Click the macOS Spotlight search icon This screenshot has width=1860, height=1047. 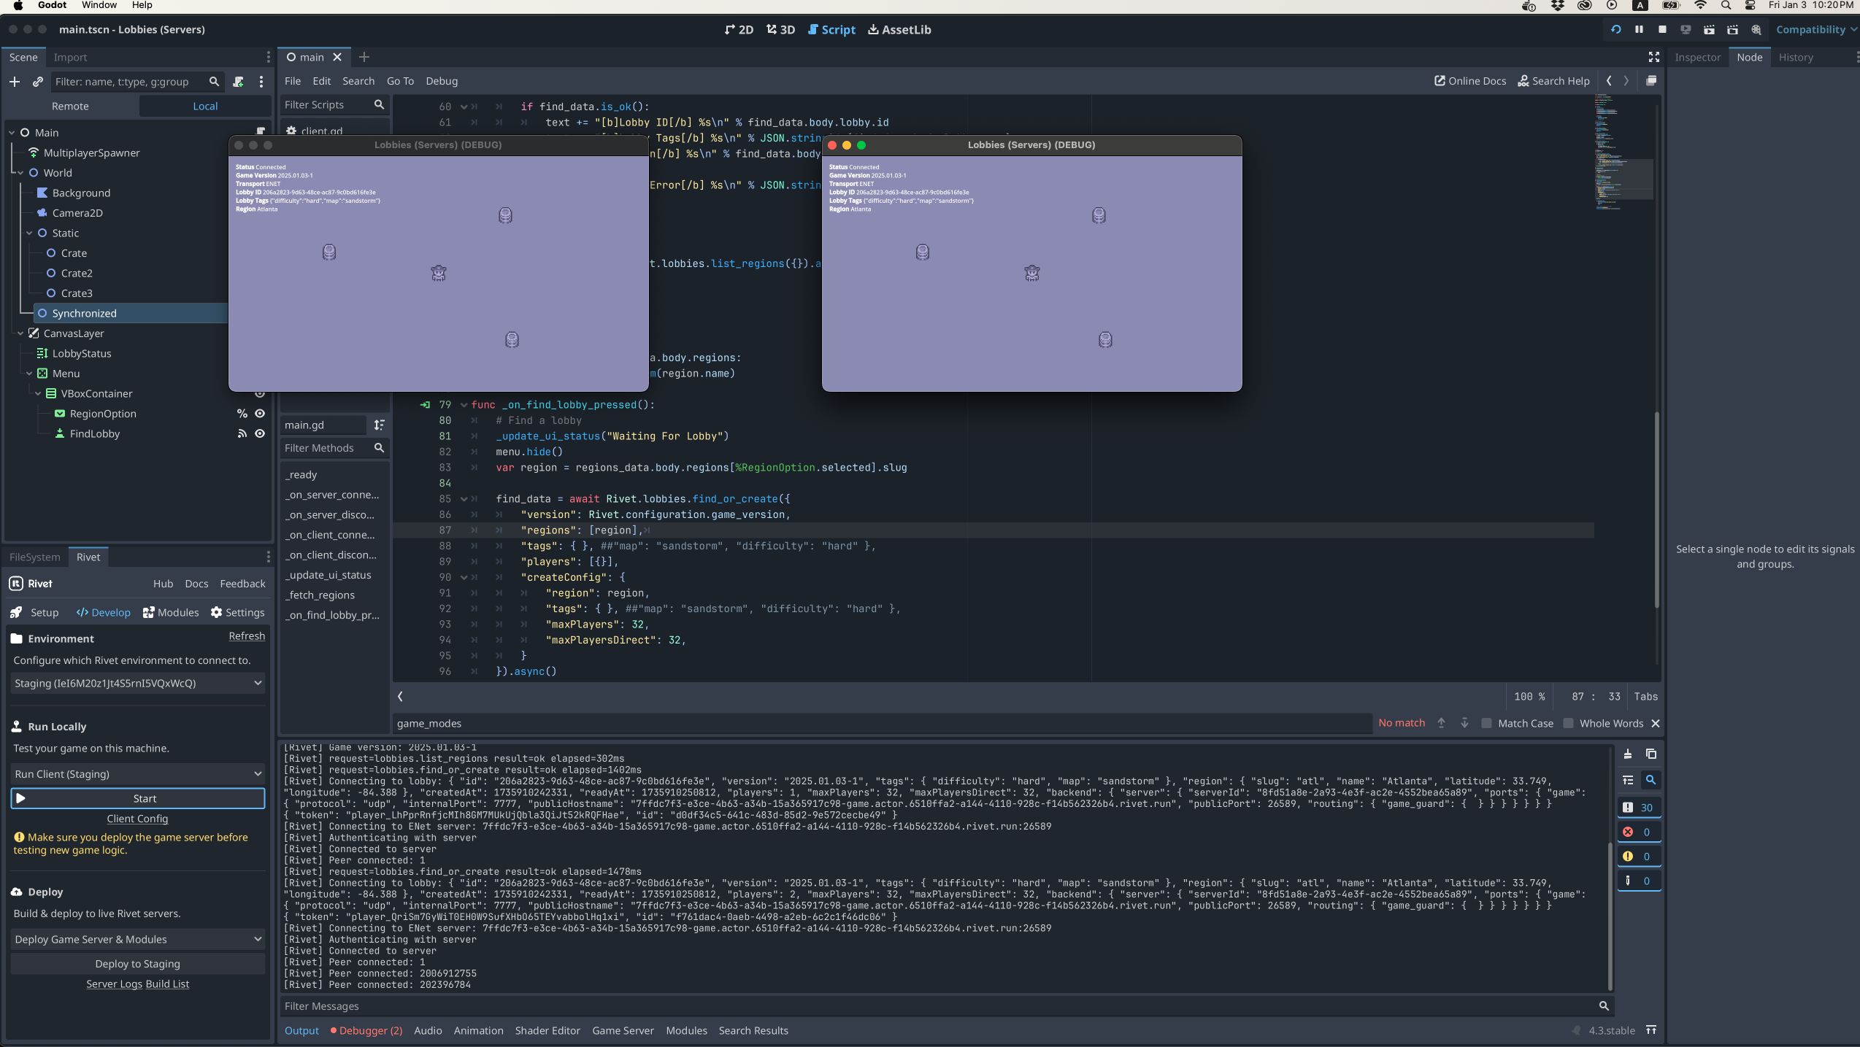click(x=1726, y=5)
